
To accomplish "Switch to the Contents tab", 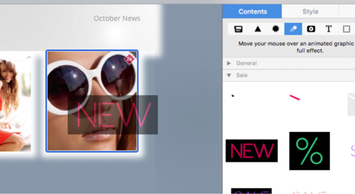I will 252,11.
